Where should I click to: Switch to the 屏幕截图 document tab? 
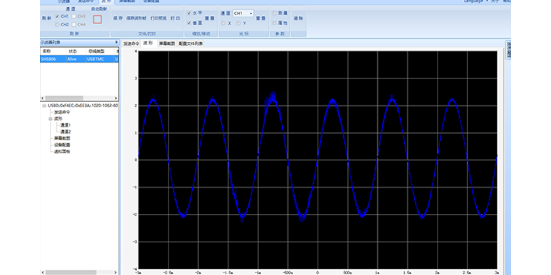click(x=167, y=44)
